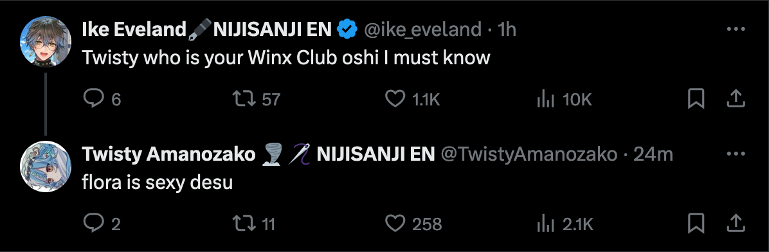
Task: Bookmark Twisty Amanozako's reply
Action: tap(696, 224)
